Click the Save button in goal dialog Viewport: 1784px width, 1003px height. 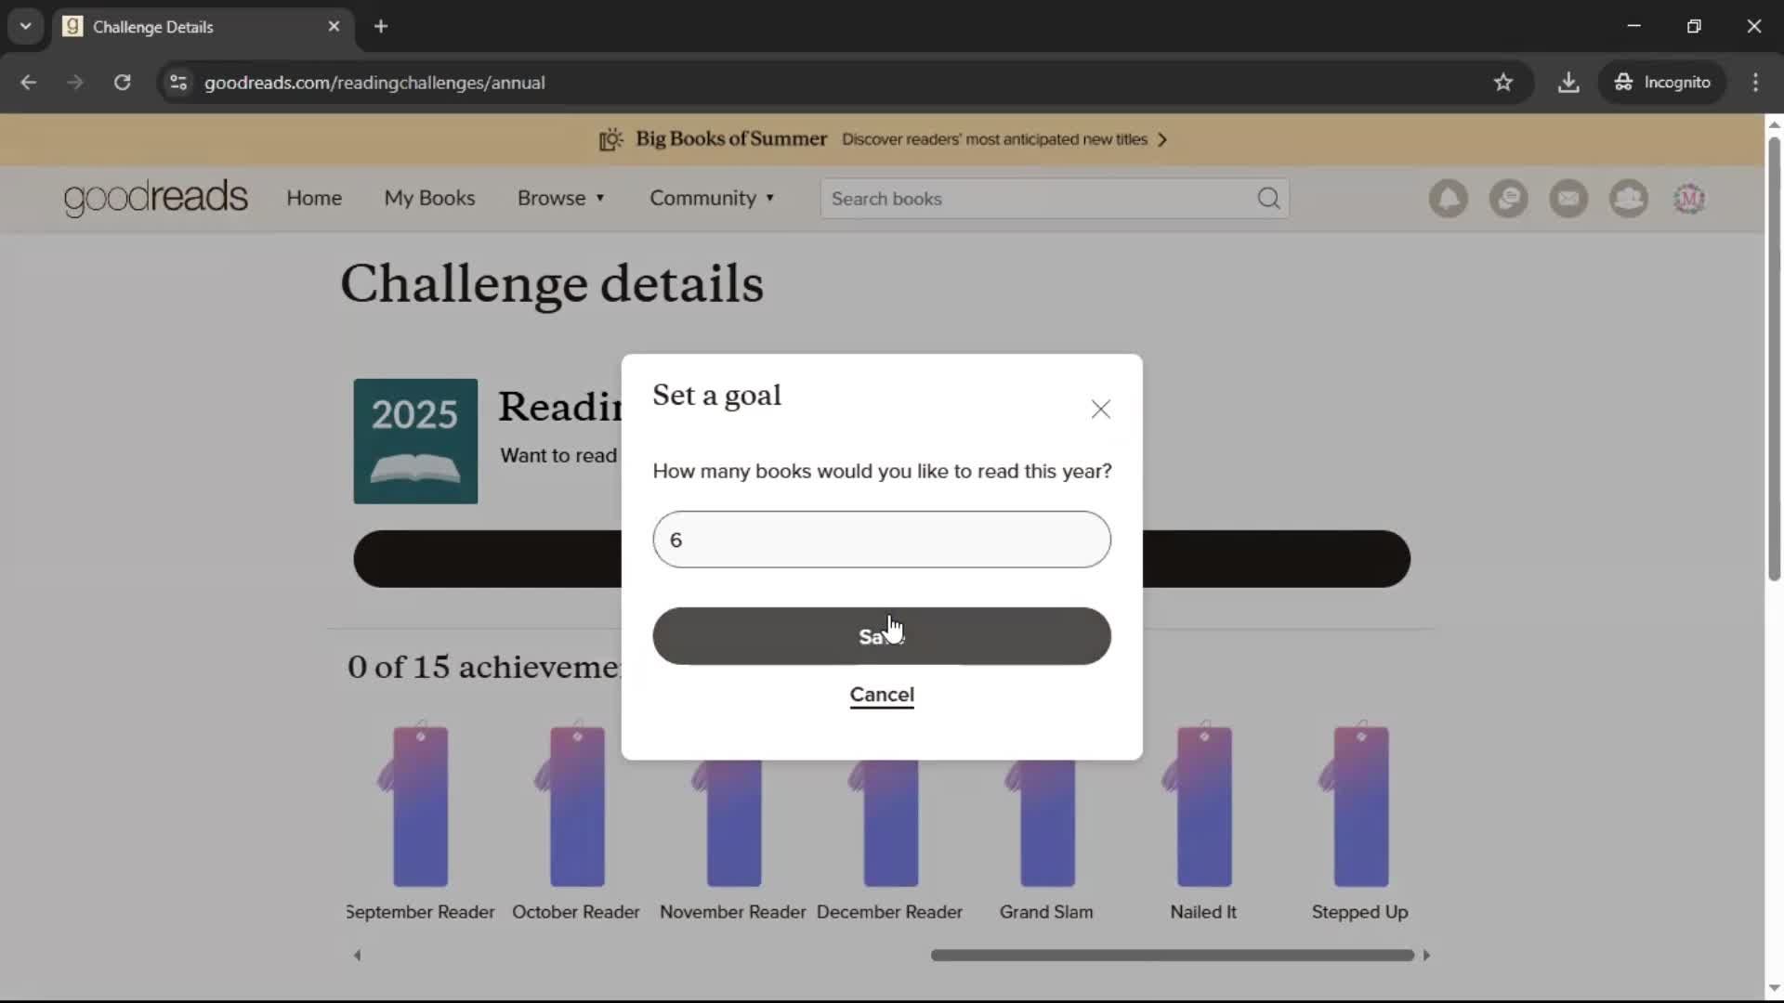[x=882, y=636]
